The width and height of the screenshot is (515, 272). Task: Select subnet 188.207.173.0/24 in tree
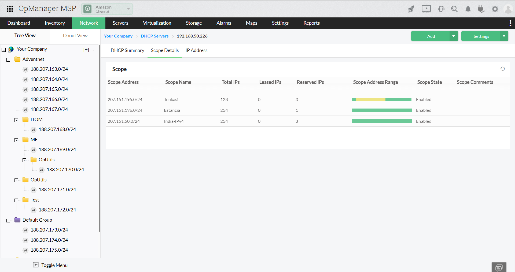pyautogui.click(x=49, y=230)
